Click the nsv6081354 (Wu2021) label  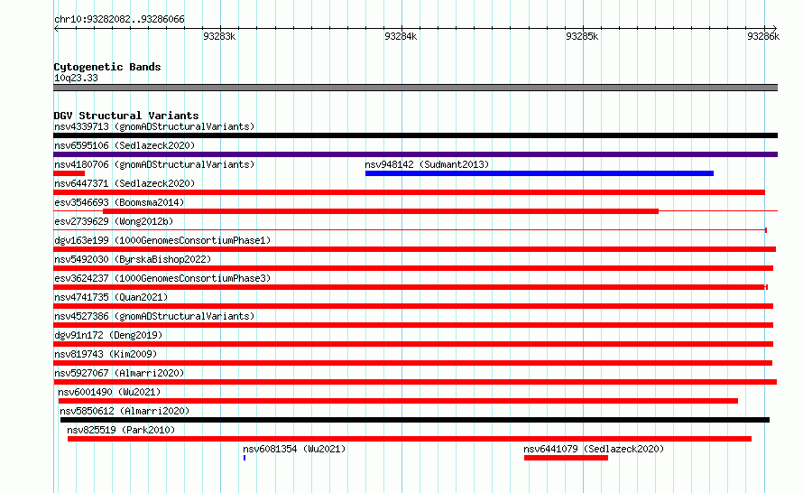(x=294, y=449)
